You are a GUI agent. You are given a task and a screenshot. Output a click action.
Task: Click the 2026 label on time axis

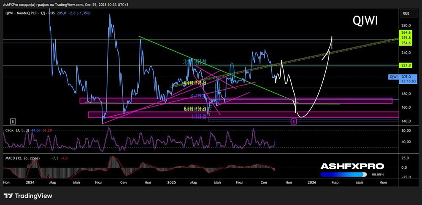click(312, 182)
